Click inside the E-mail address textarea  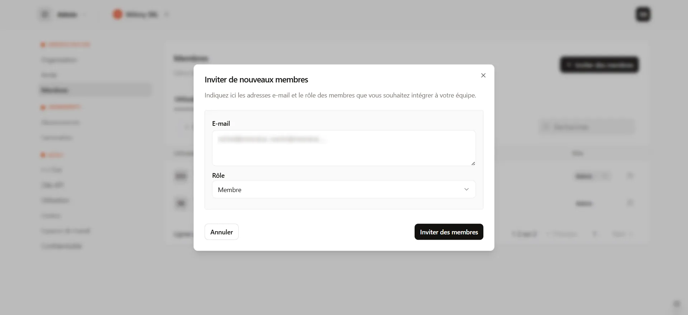344,148
